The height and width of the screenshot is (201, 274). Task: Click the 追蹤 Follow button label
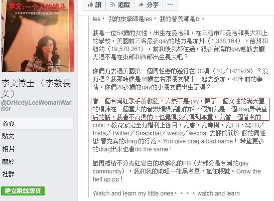pos(124,5)
